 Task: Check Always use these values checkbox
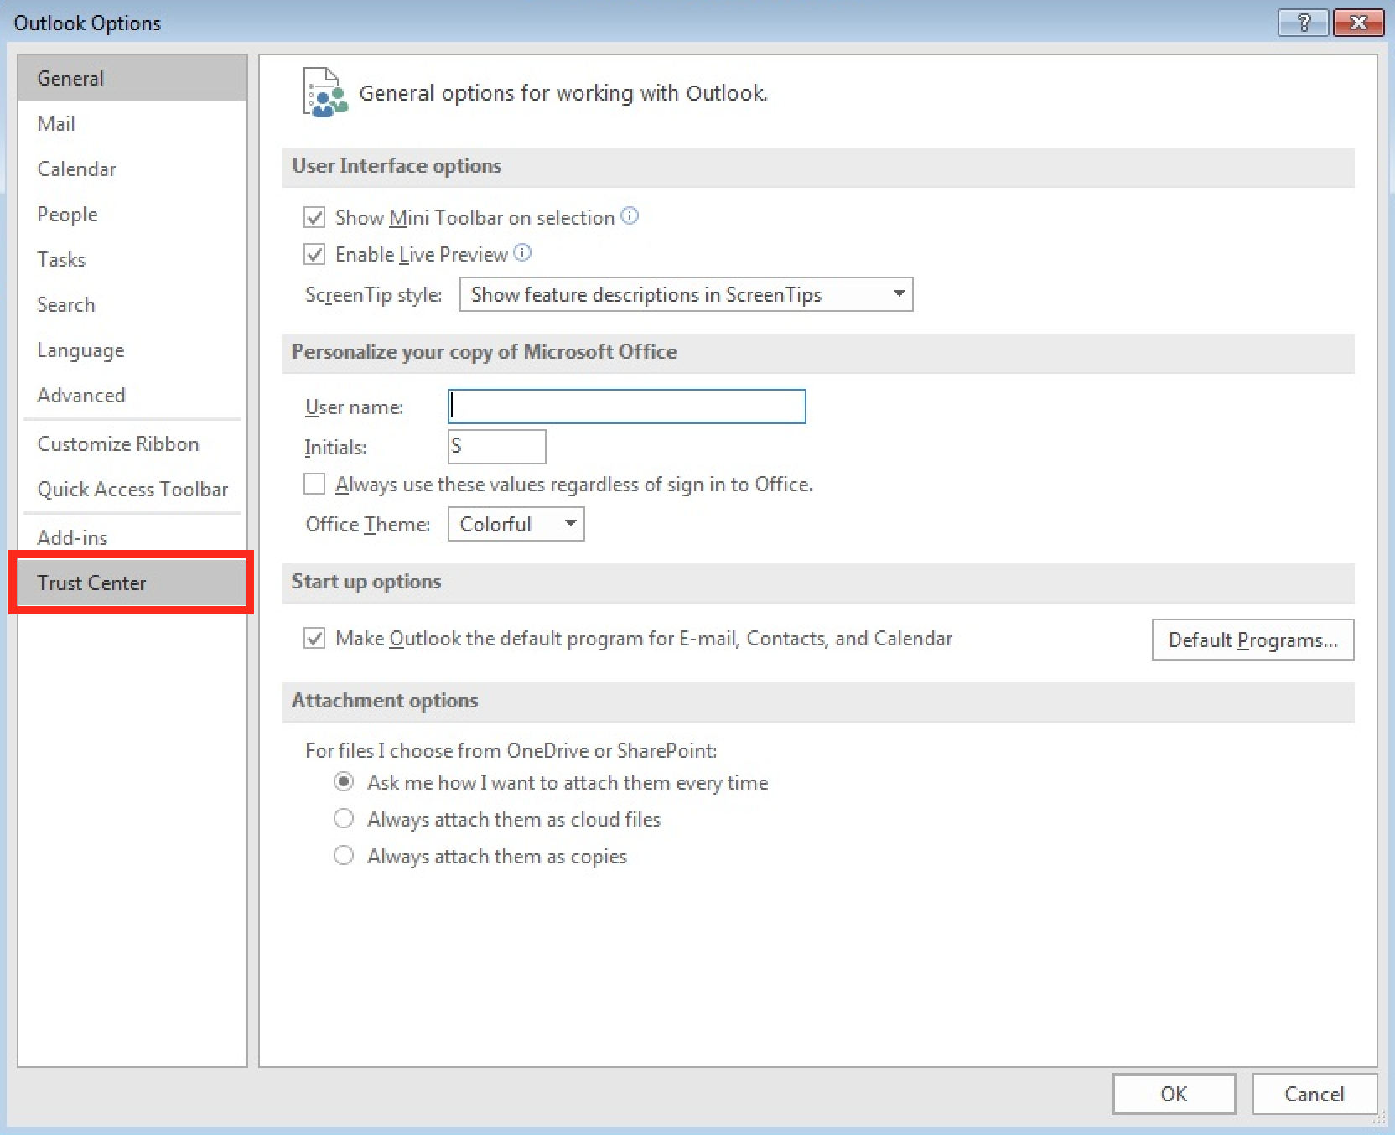coord(314,485)
